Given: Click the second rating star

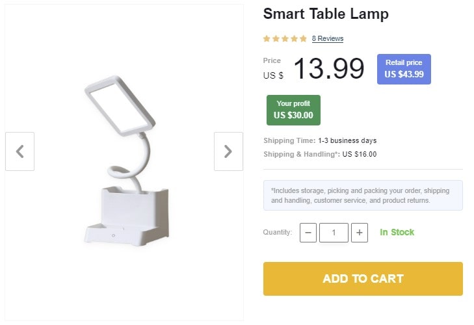Looking at the screenshot, I should click(276, 38).
